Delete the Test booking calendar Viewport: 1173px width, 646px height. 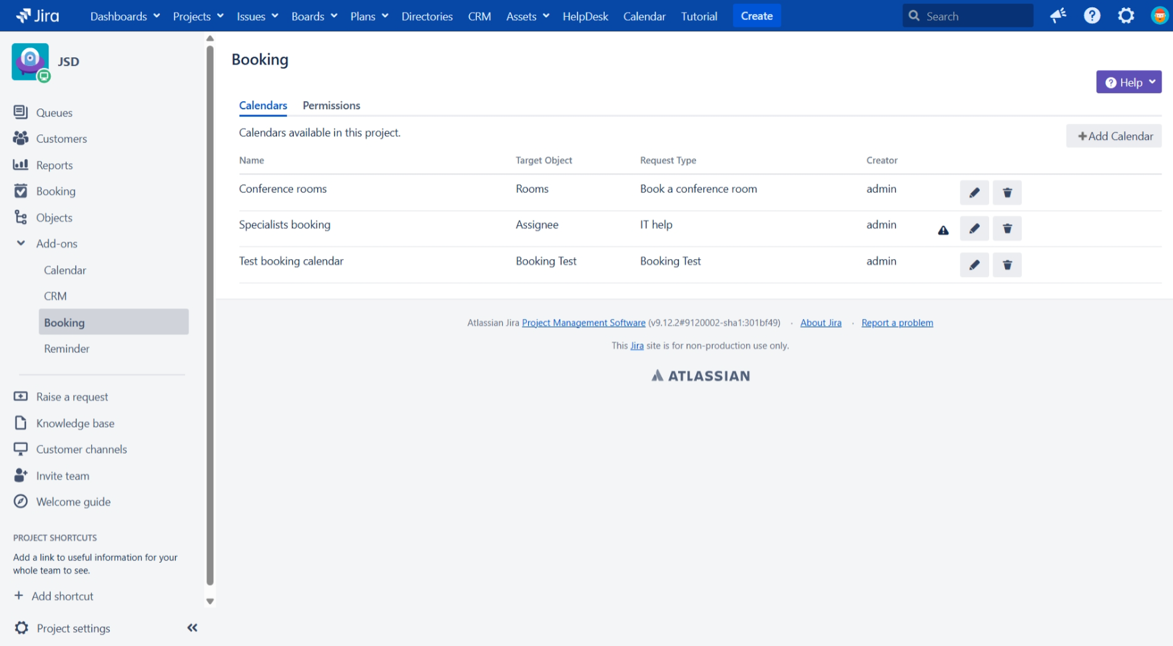coord(1006,265)
